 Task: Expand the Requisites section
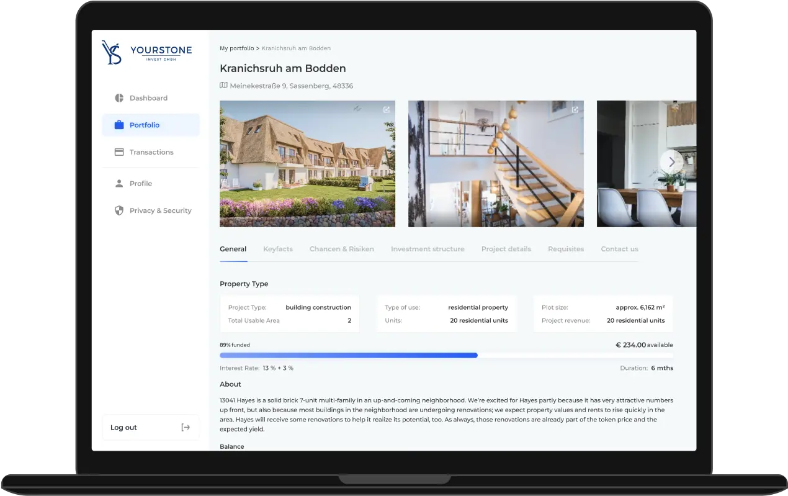click(x=565, y=248)
